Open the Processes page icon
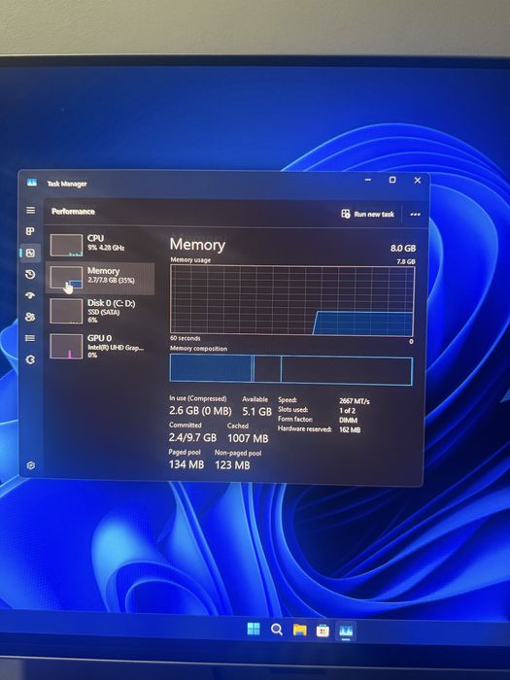The height and width of the screenshot is (680, 510). point(30,231)
